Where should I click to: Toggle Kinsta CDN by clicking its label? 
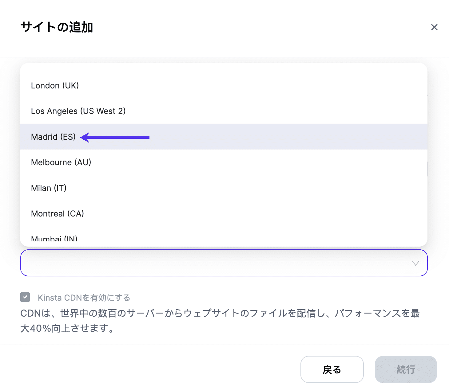tap(84, 297)
